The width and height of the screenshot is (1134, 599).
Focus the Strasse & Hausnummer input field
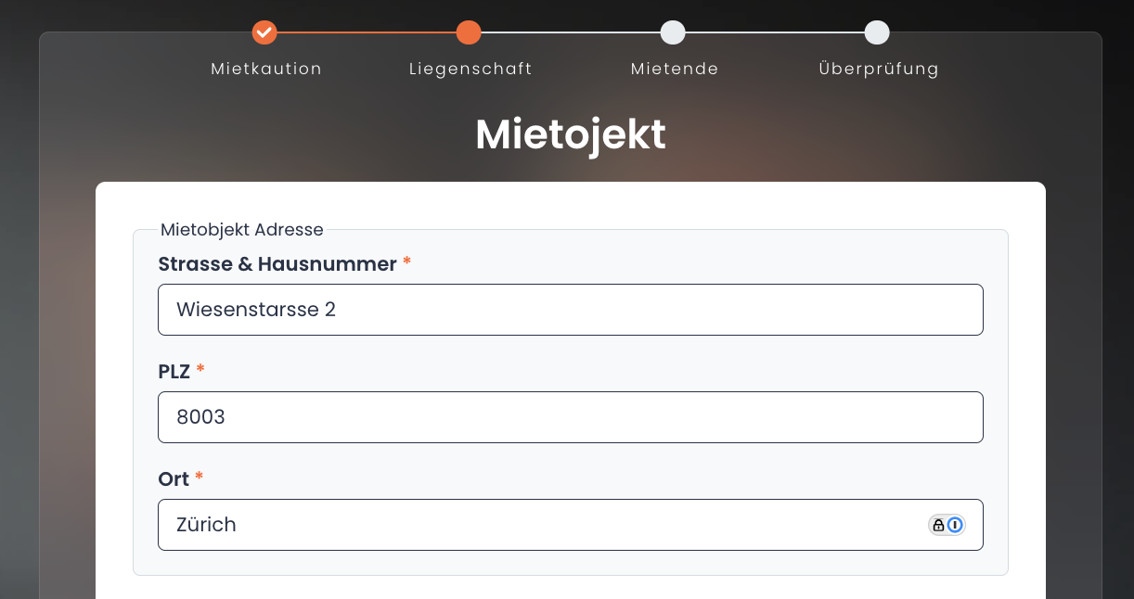click(570, 310)
